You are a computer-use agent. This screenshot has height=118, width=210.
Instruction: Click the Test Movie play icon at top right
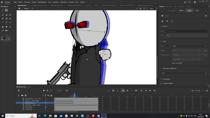[195, 2]
